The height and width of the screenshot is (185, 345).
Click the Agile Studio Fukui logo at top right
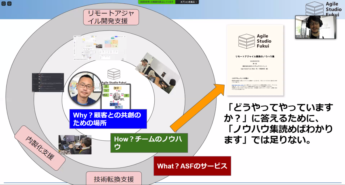tap(323, 9)
